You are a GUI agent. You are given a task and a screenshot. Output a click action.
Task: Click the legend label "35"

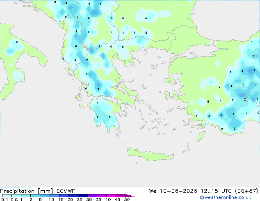tap(98, 199)
